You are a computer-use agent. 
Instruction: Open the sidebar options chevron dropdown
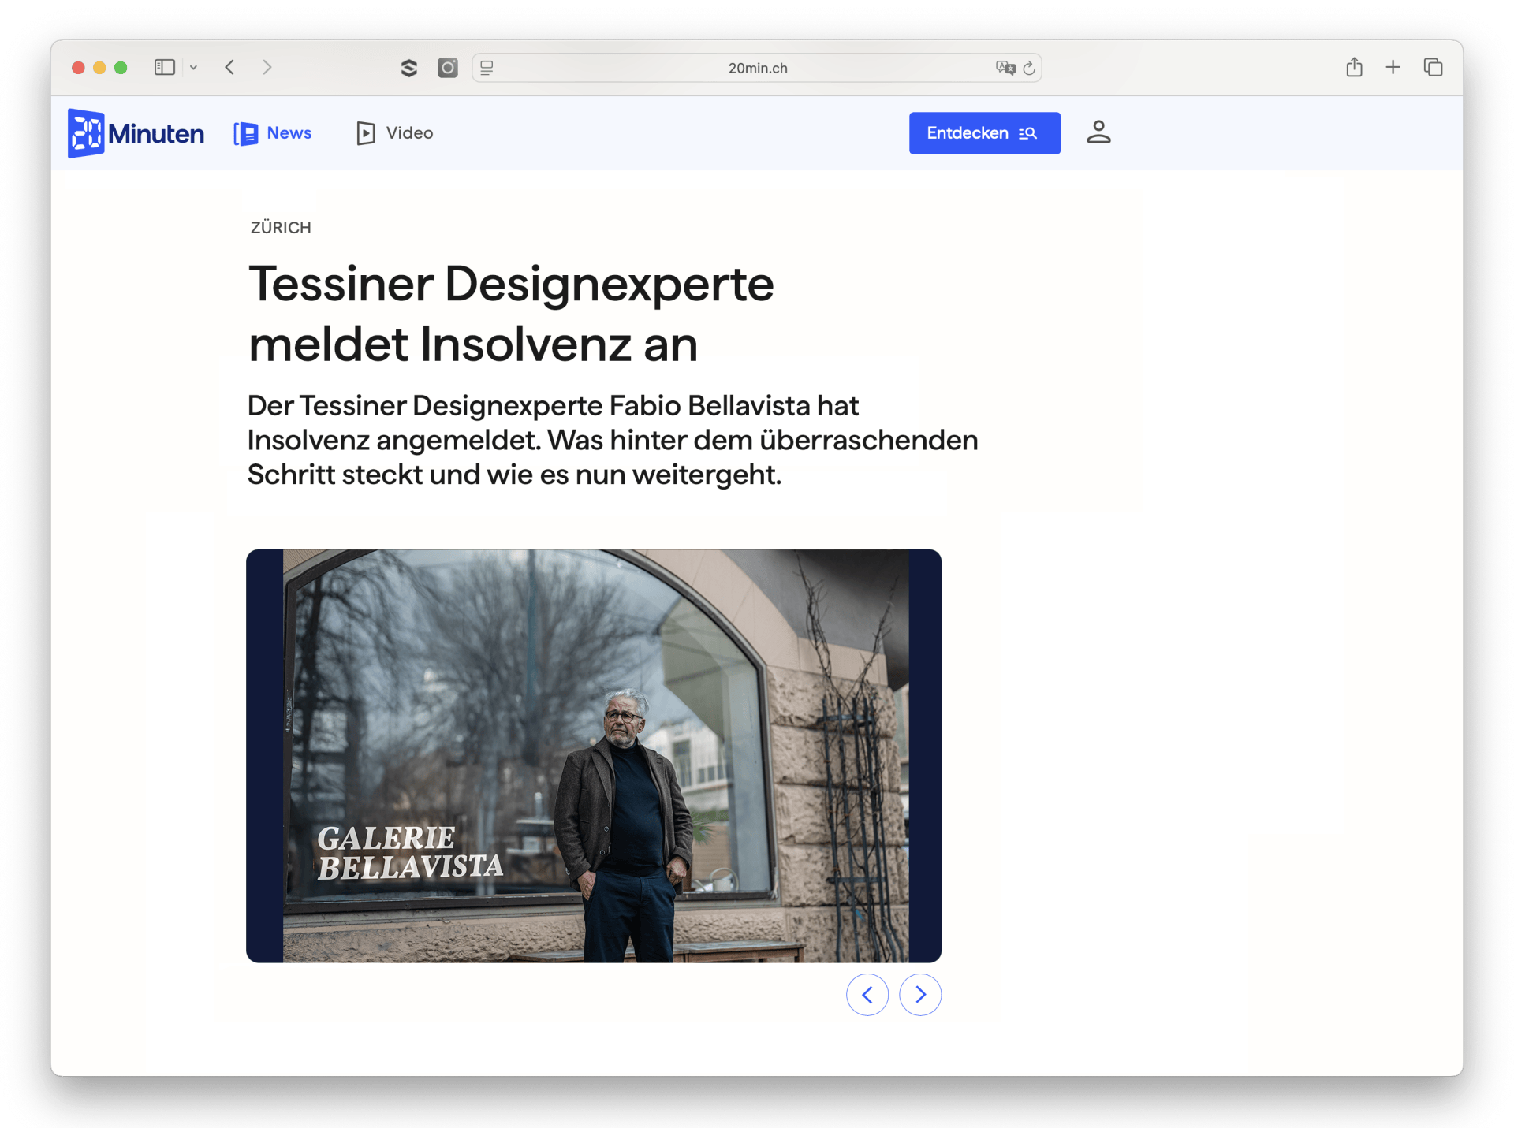194,68
